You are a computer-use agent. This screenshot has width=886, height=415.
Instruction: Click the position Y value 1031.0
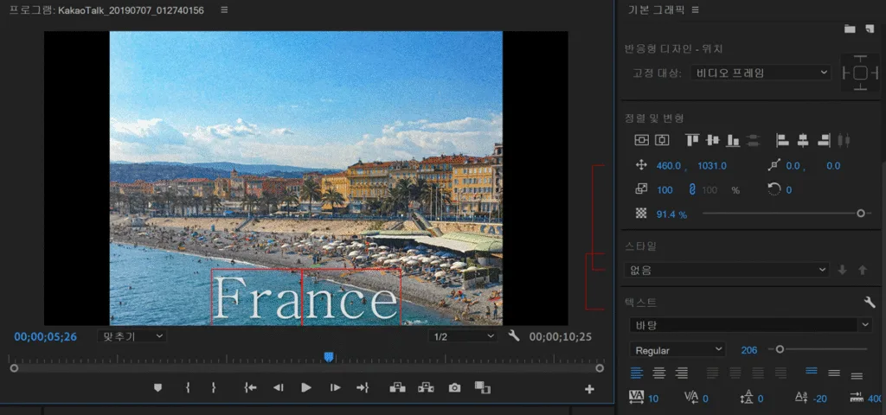point(712,166)
